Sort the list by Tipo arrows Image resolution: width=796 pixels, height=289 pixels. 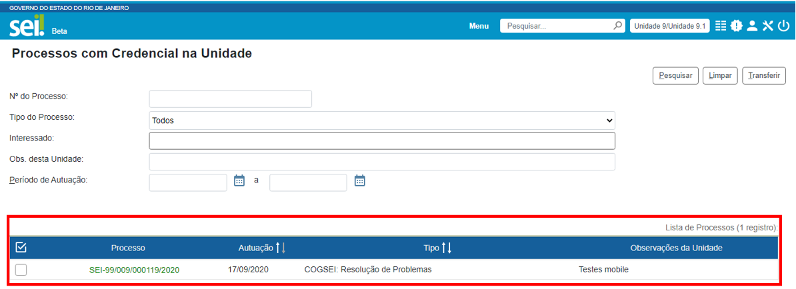(447, 248)
